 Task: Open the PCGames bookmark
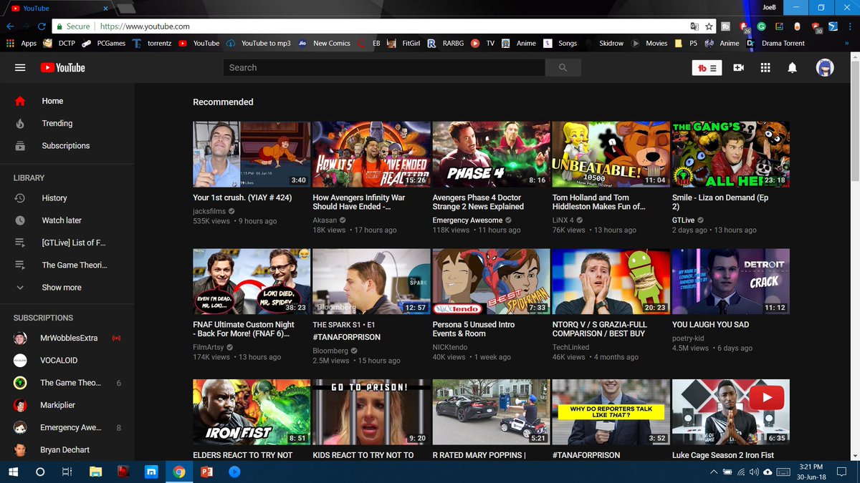click(x=103, y=43)
